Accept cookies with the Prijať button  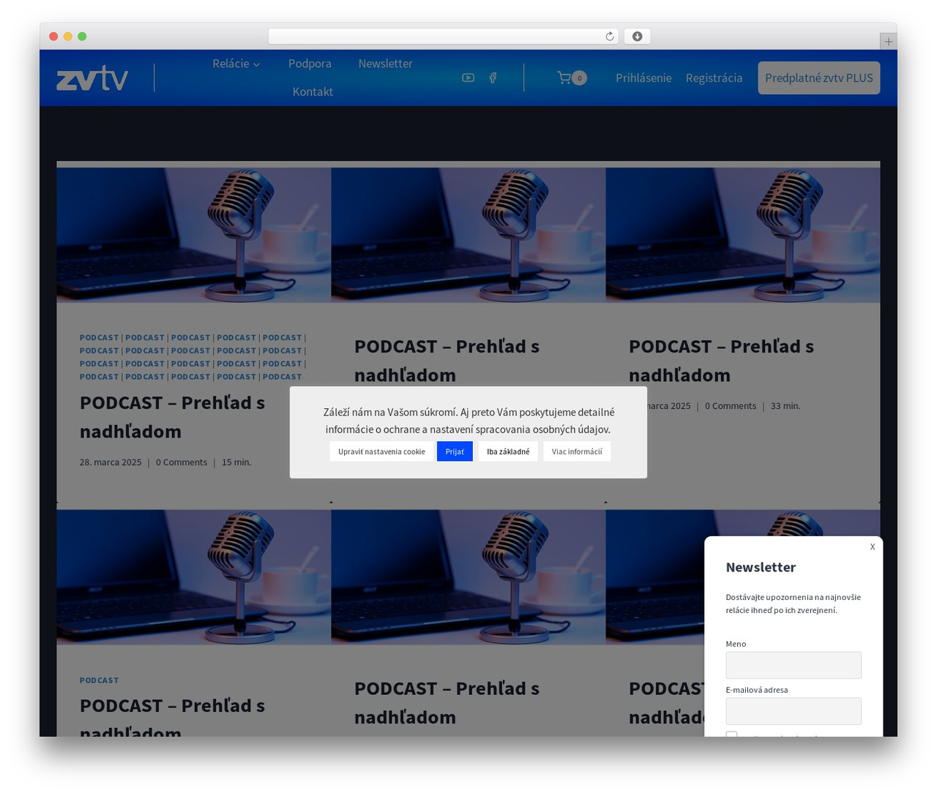(x=455, y=451)
